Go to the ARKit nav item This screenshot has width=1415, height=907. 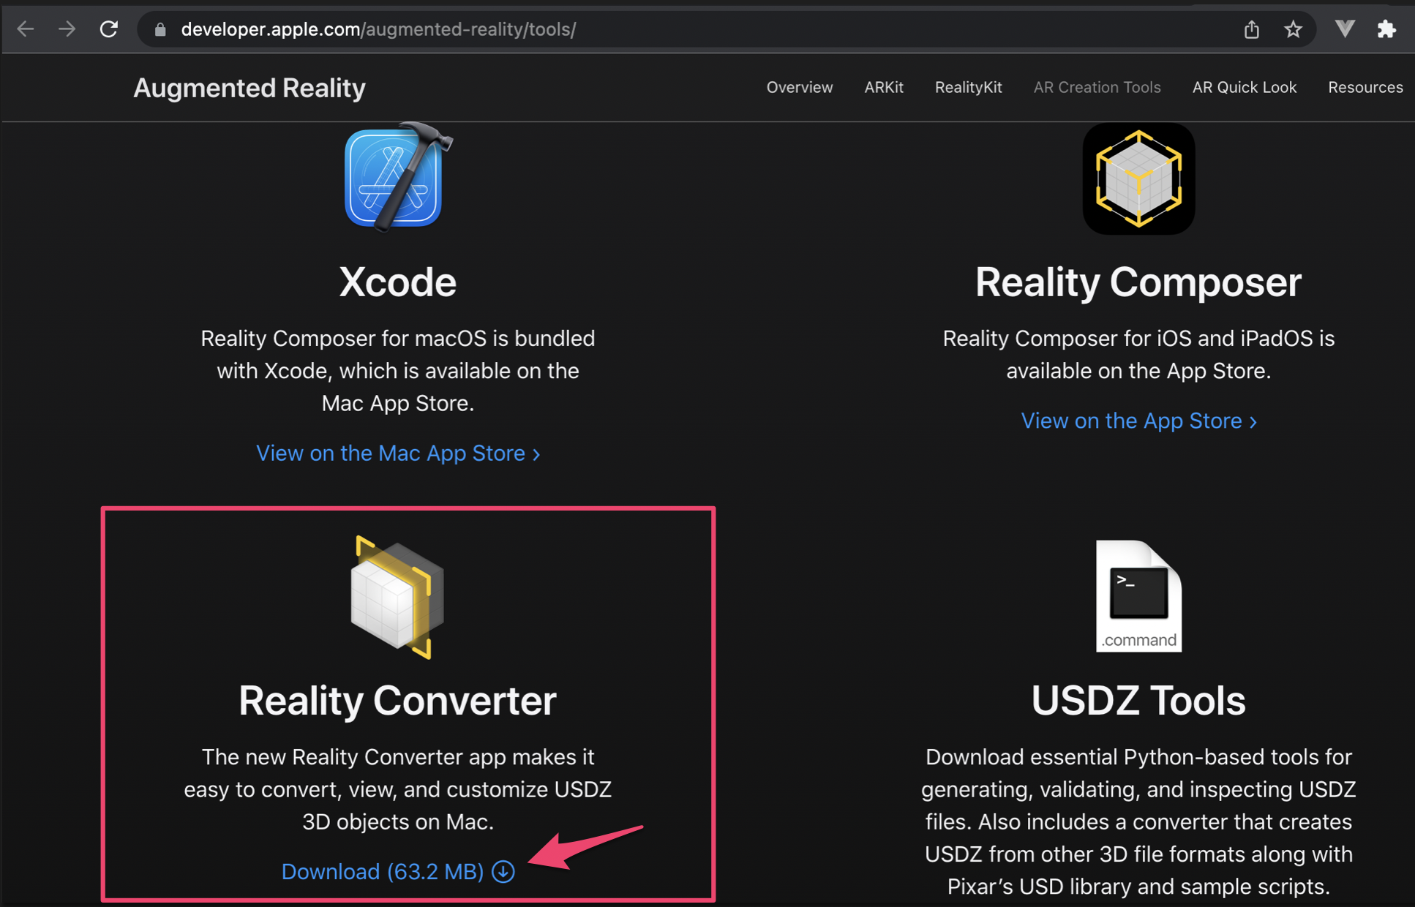pos(883,87)
